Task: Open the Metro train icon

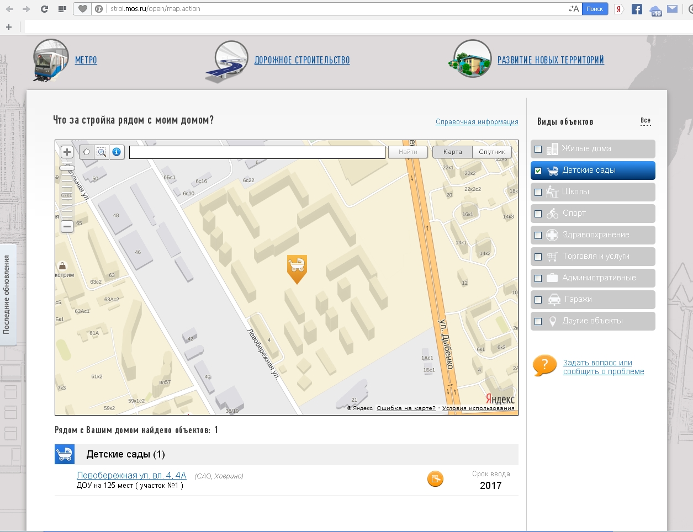Action: 51,60
